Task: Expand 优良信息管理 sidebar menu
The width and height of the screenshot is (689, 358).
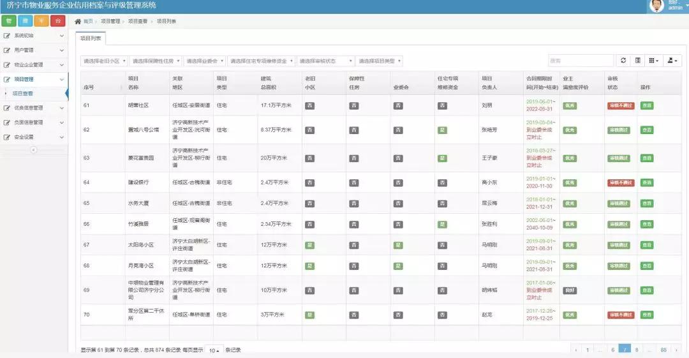Action: coord(34,108)
